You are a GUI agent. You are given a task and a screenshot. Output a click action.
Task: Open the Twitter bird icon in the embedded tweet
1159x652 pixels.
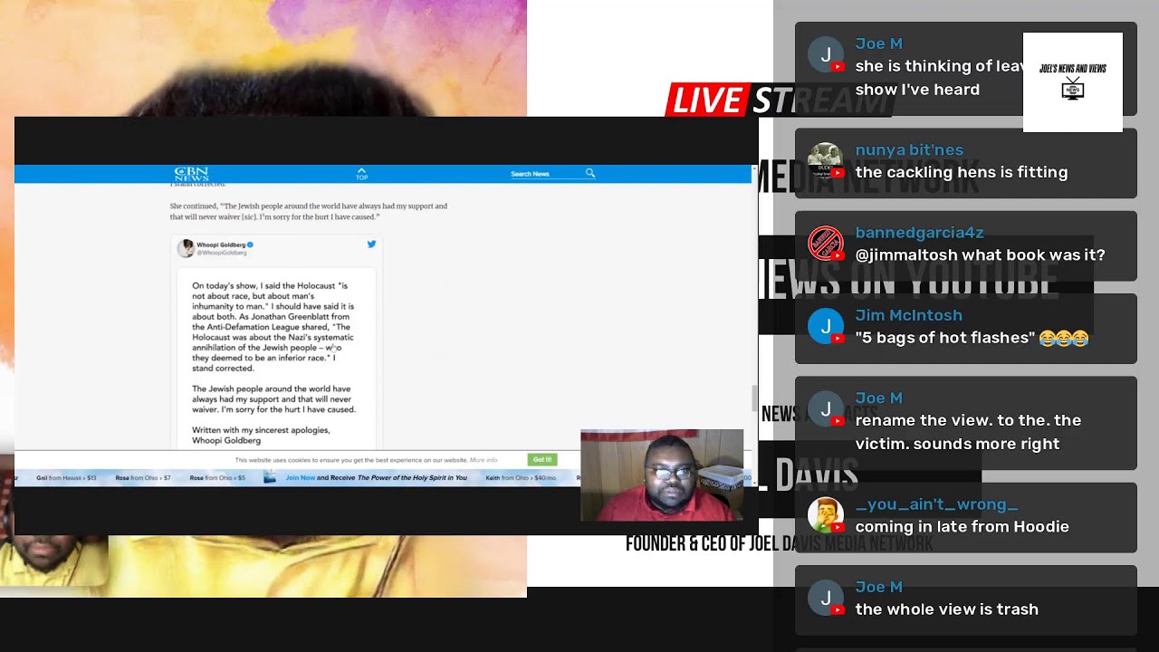coord(371,244)
